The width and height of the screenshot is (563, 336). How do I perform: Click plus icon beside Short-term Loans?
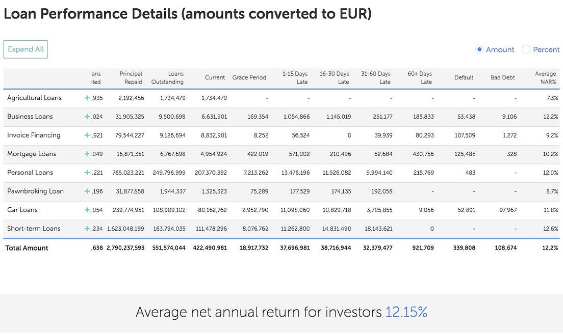click(87, 229)
